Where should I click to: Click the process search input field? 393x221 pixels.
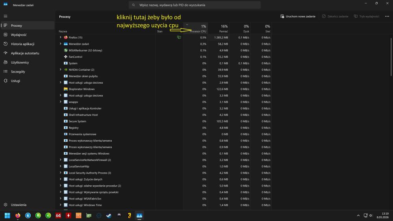click(195, 5)
